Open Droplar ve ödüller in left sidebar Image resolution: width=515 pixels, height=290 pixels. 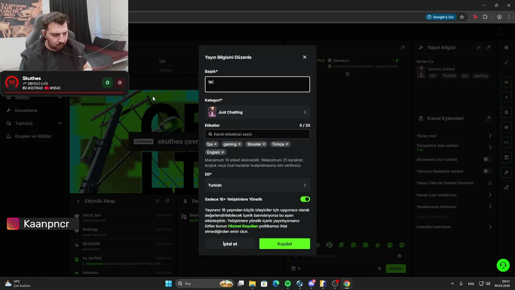click(x=33, y=136)
